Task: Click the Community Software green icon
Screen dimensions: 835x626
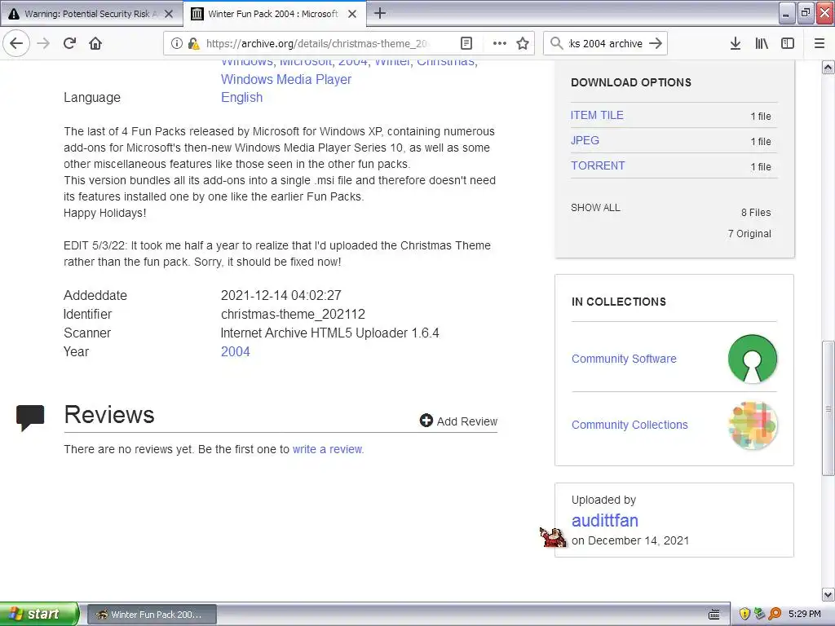Action: coord(752,359)
